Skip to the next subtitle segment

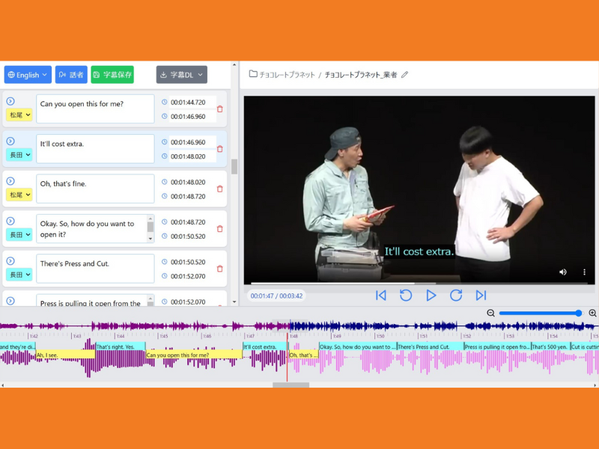(x=481, y=296)
